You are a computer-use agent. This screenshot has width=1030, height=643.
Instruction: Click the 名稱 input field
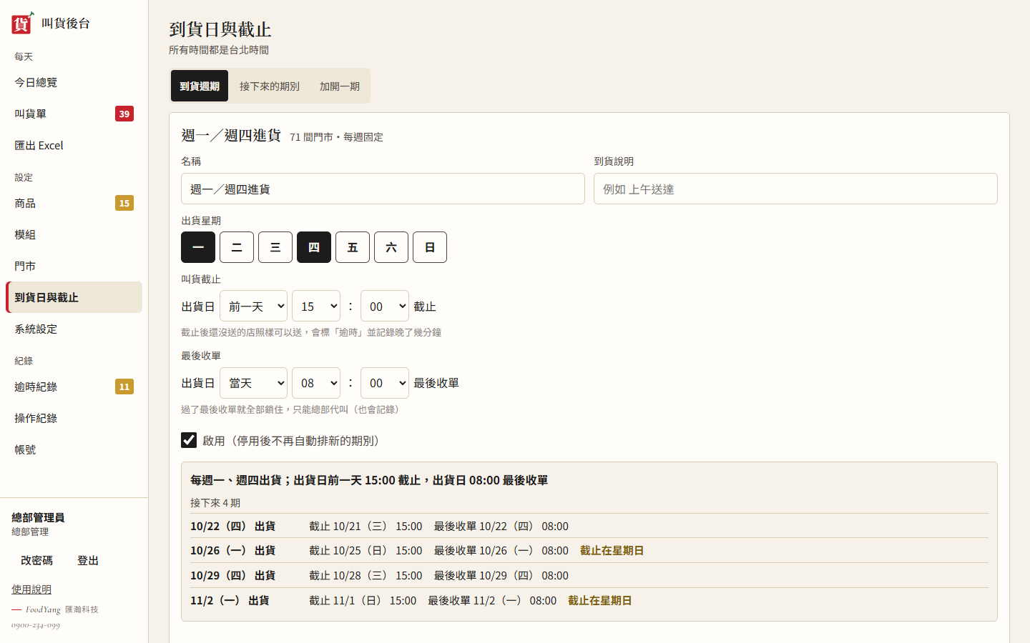point(383,189)
